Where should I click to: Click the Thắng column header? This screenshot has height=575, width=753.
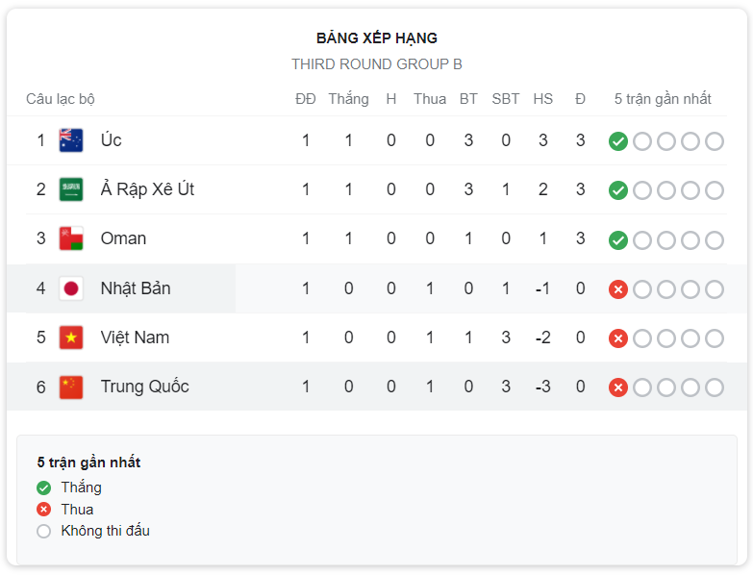click(349, 99)
